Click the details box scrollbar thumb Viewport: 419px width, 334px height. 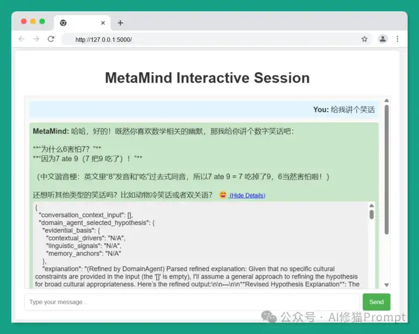click(371, 214)
